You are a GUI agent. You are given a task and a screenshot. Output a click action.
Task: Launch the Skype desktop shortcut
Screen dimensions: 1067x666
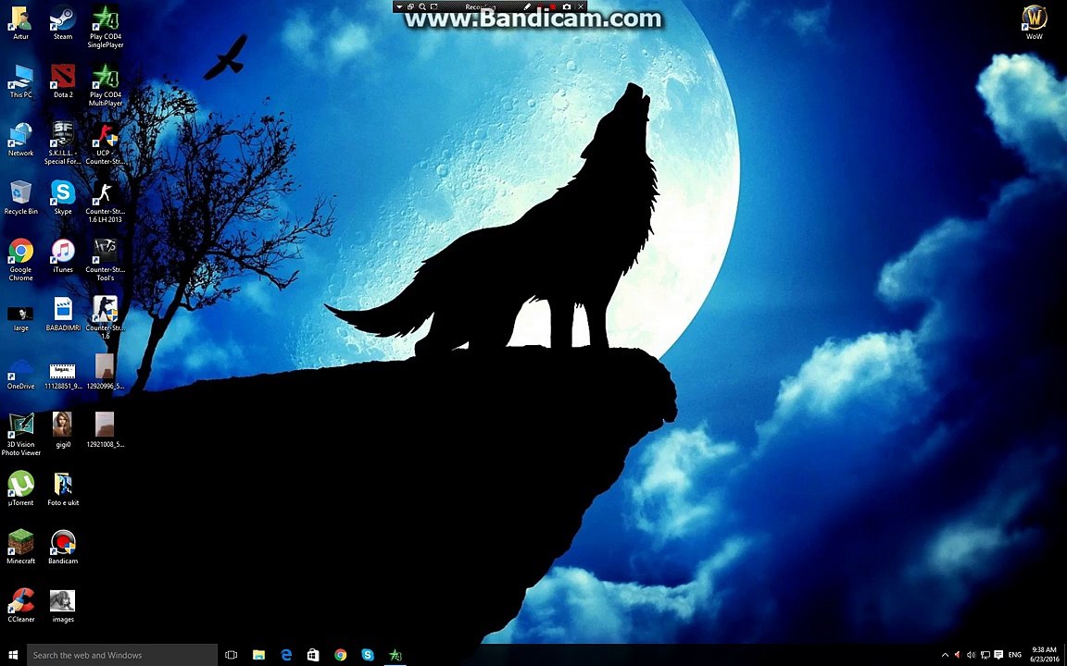tap(63, 199)
